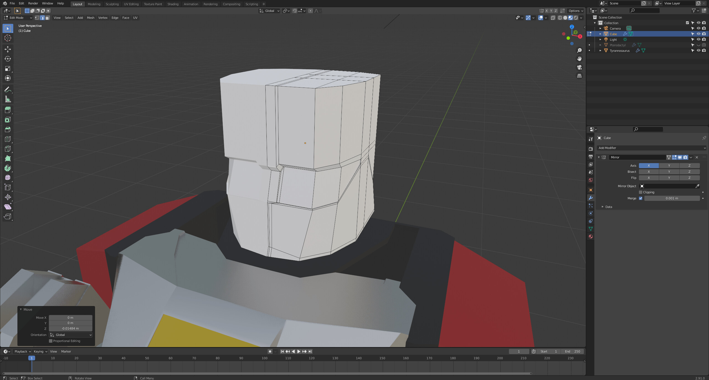Enable Bisect Z button
Screen dimensions: 709x380
(689, 172)
